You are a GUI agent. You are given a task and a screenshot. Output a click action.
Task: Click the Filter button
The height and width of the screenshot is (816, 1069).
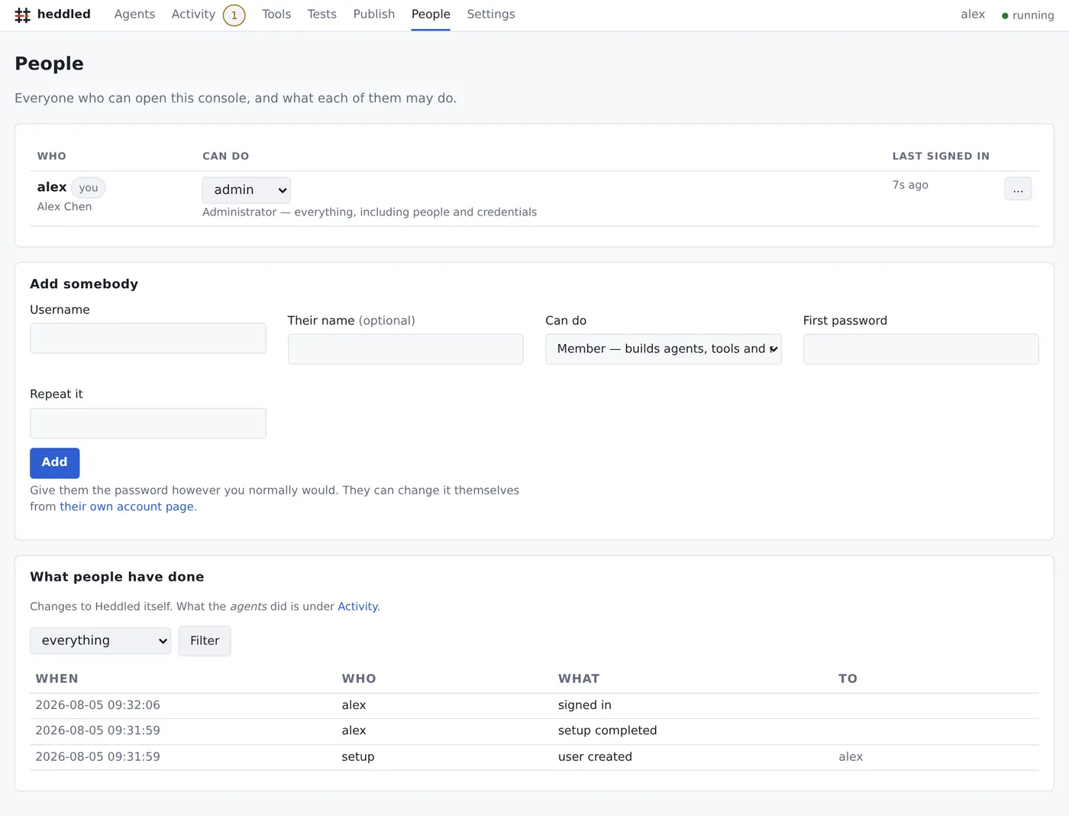click(x=205, y=641)
